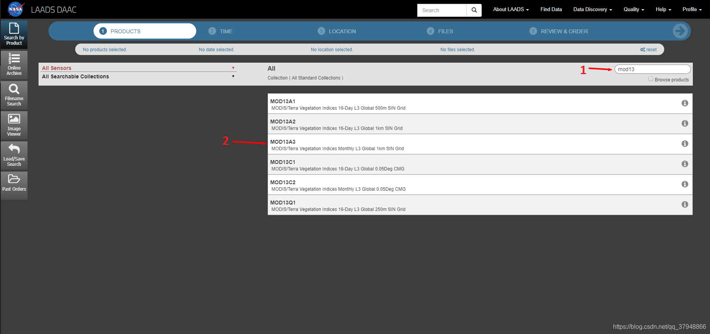The height and width of the screenshot is (334, 710).
Task: Open Filename Search sidebar icon
Action: tap(14, 95)
